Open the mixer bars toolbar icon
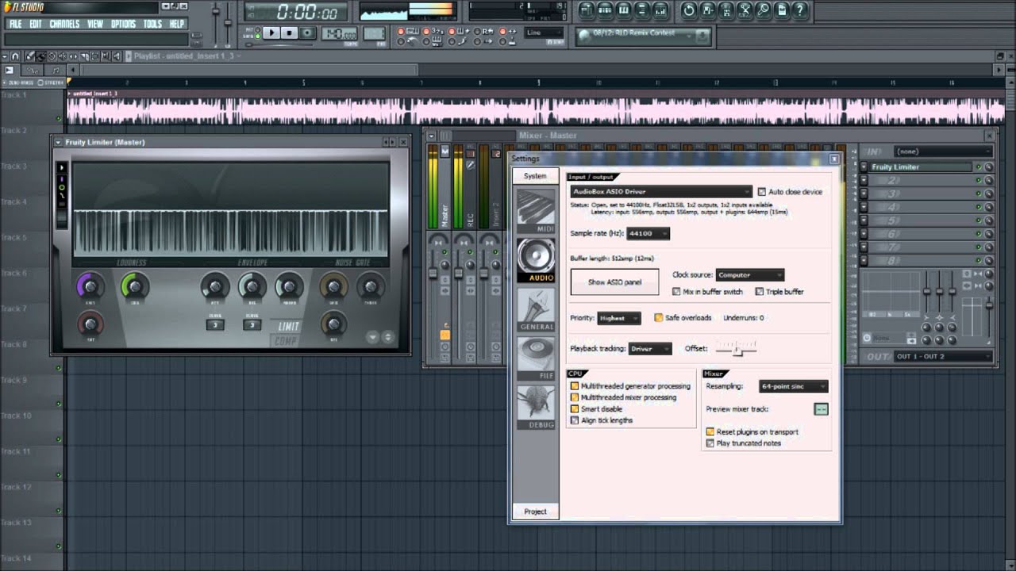1016x571 pixels. [661, 10]
